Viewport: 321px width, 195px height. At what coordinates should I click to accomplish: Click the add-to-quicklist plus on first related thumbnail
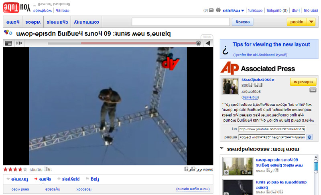tap(226, 173)
